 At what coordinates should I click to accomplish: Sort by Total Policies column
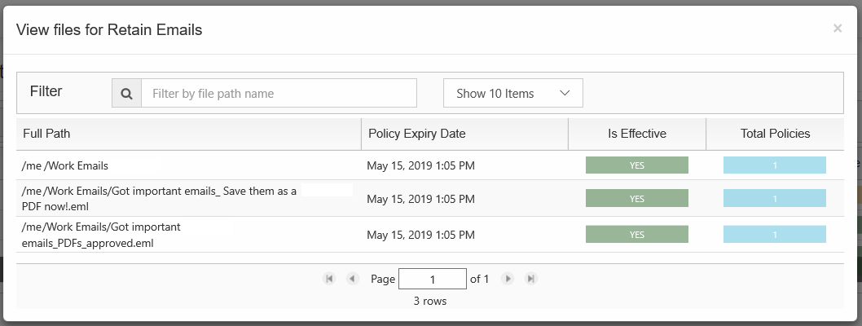(x=775, y=134)
